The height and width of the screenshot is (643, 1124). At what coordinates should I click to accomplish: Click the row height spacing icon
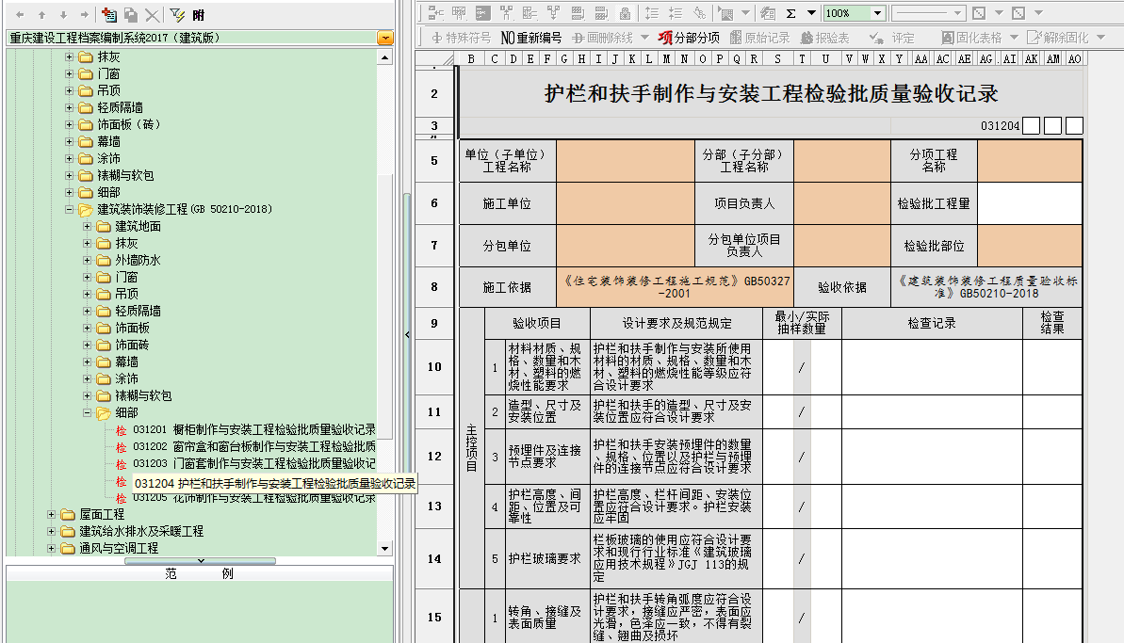651,13
